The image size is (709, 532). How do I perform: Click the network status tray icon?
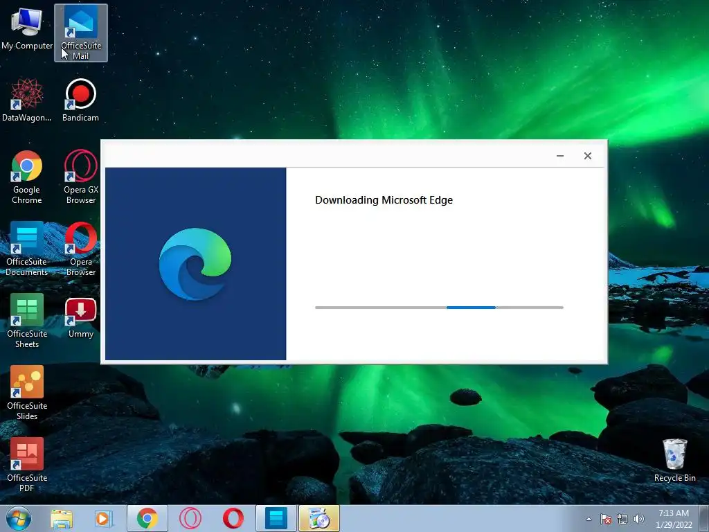coord(622,519)
